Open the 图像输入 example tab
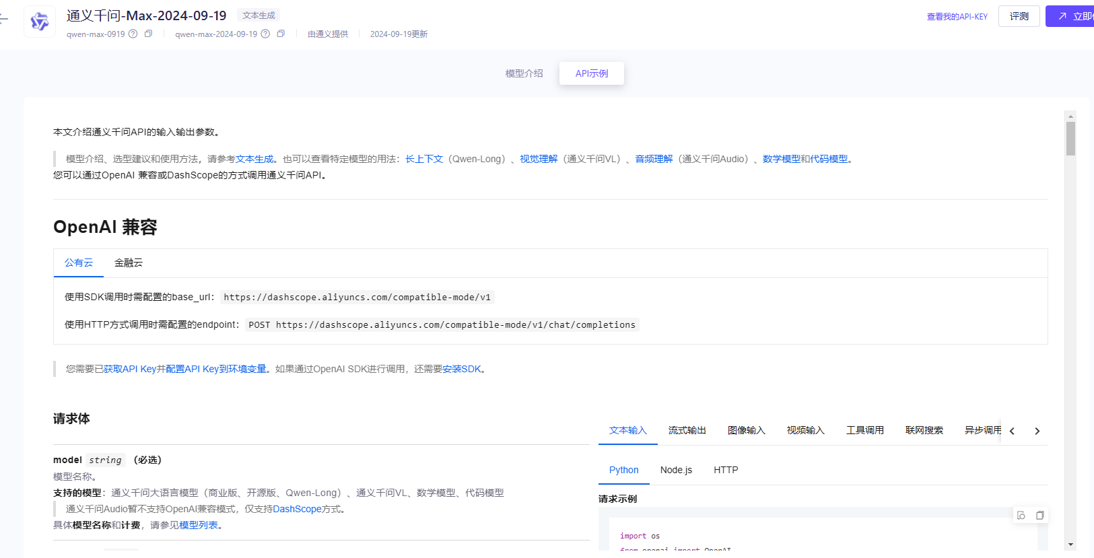The width and height of the screenshot is (1094, 558). 747,431
